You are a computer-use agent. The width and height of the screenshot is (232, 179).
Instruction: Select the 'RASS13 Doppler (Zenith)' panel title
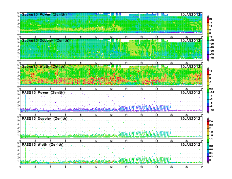pos(45,118)
